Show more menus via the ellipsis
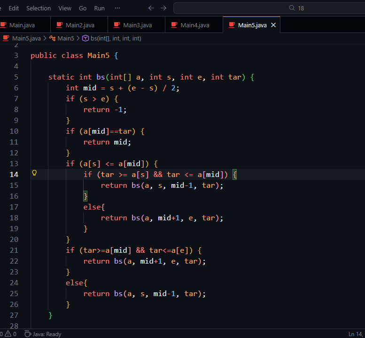365x338 pixels. click(117, 8)
